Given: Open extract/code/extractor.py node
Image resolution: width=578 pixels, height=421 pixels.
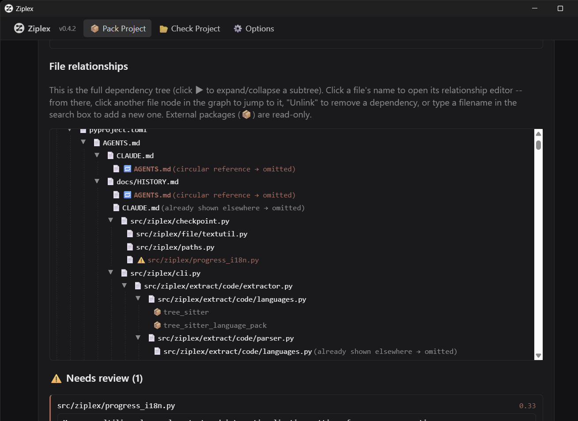Looking at the screenshot, I should coord(218,286).
